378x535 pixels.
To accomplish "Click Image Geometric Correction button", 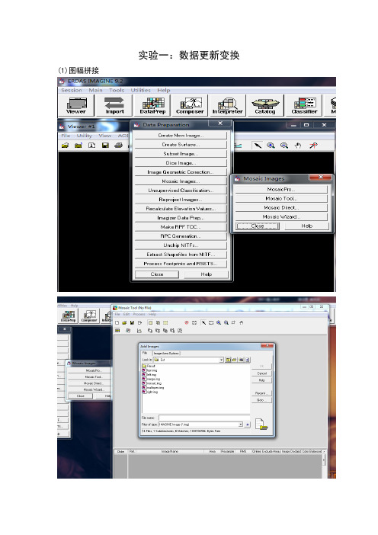I will pos(181,172).
